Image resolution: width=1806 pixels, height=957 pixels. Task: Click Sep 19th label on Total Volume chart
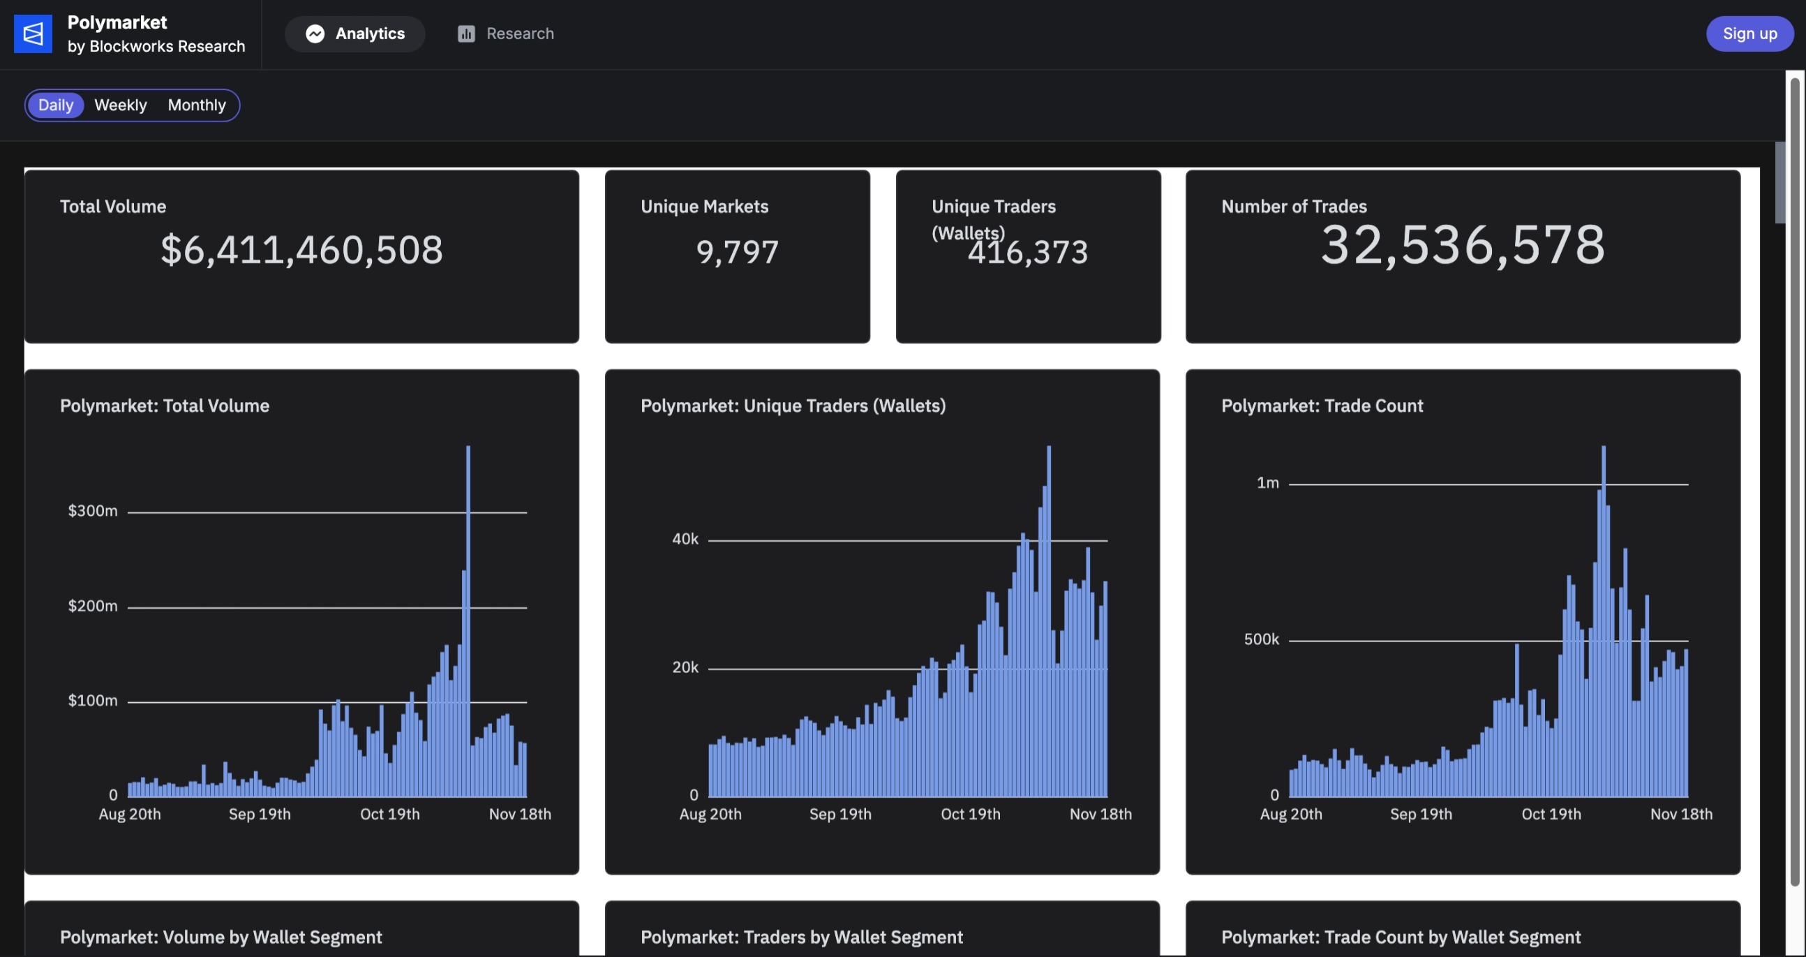pyautogui.click(x=260, y=815)
